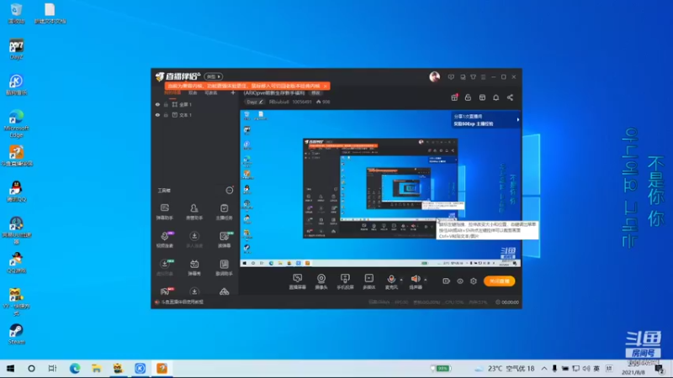Toggle the lock on the 全屏 1 source

pos(166,104)
